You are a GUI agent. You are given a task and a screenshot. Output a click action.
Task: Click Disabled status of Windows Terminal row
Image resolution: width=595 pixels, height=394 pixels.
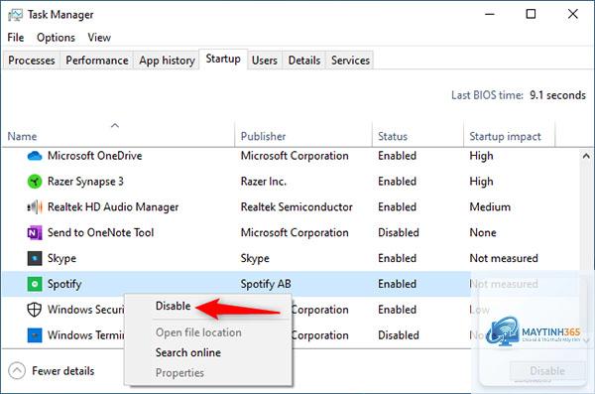399,335
